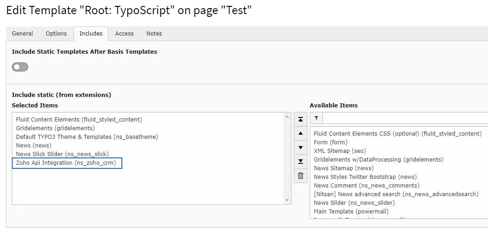Toggle Include Static Templates After Basis Templates
The height and width of the screenshot is (228, 488).
20,67
